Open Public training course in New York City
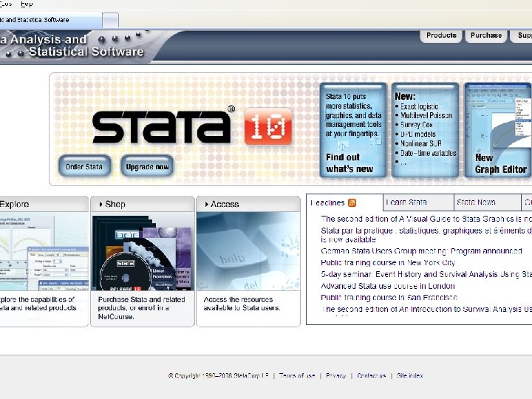The image size is (532, 399). pyautogui.click(x=388, y=262)
